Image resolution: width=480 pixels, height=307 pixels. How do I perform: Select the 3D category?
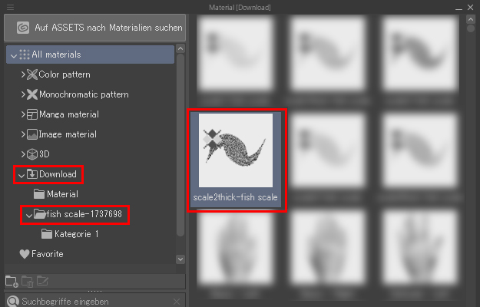click(x=45, y=154)
